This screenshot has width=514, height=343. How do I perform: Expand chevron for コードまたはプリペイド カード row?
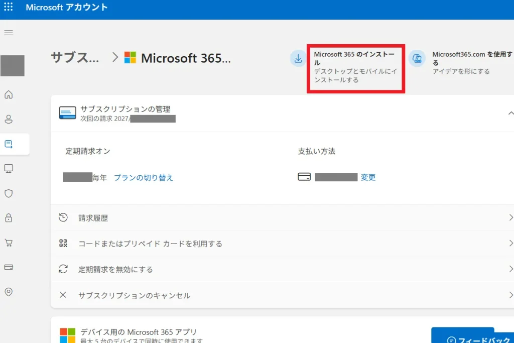tap(510, 243)
